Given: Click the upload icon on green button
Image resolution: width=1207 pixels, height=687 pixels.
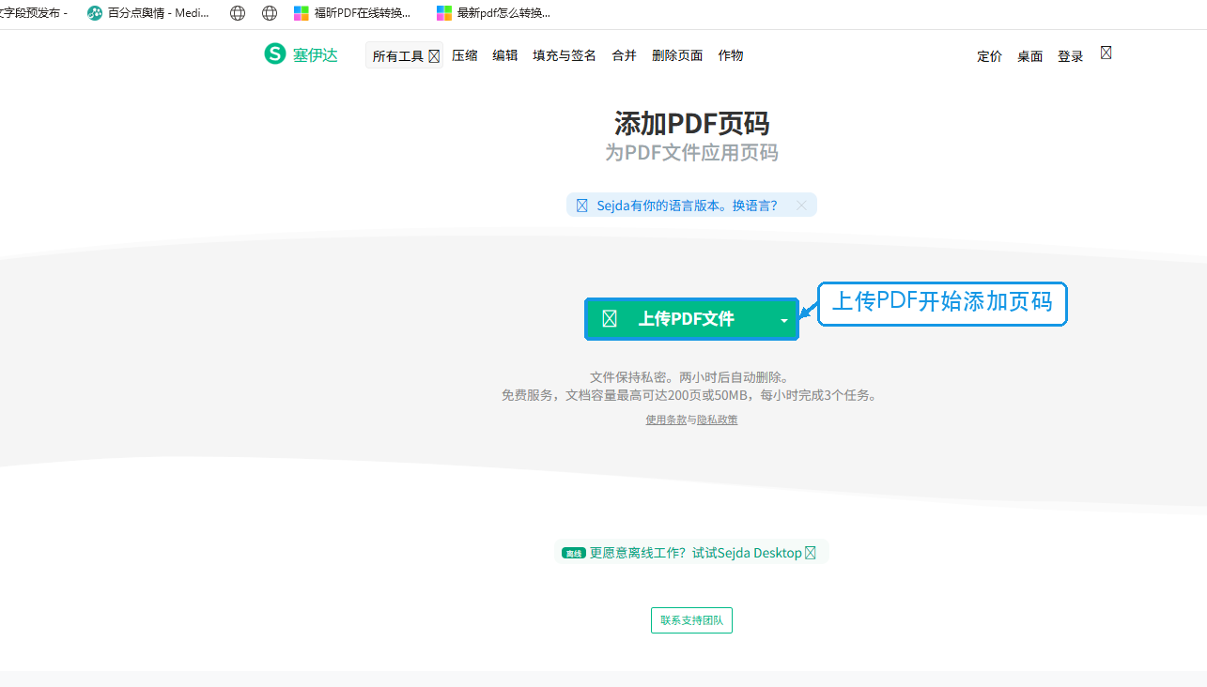Looking at the screenshot, I should click(x=610, y=319).
